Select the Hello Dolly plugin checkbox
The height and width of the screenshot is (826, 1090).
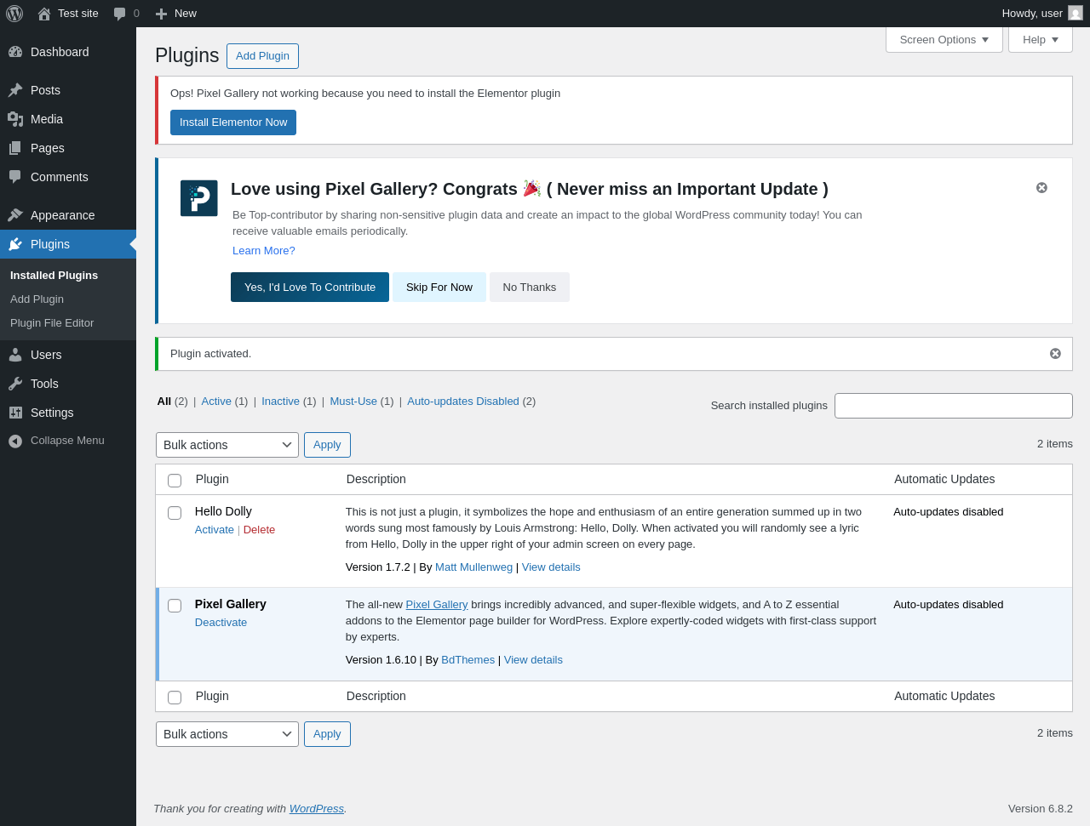pyautogui.click(x=175, y=513)
